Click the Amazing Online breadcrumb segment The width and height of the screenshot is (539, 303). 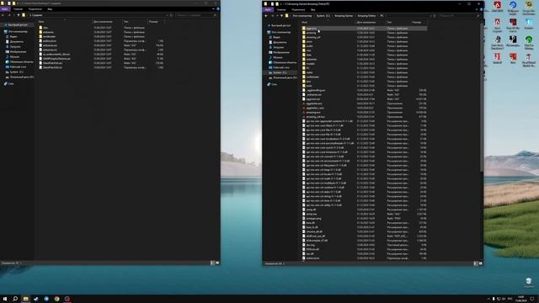367,16
